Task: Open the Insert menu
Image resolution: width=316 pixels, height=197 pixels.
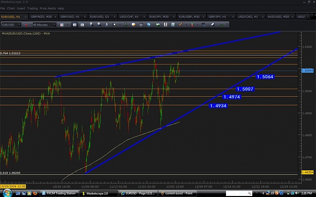Action: (x=21, y=9)
